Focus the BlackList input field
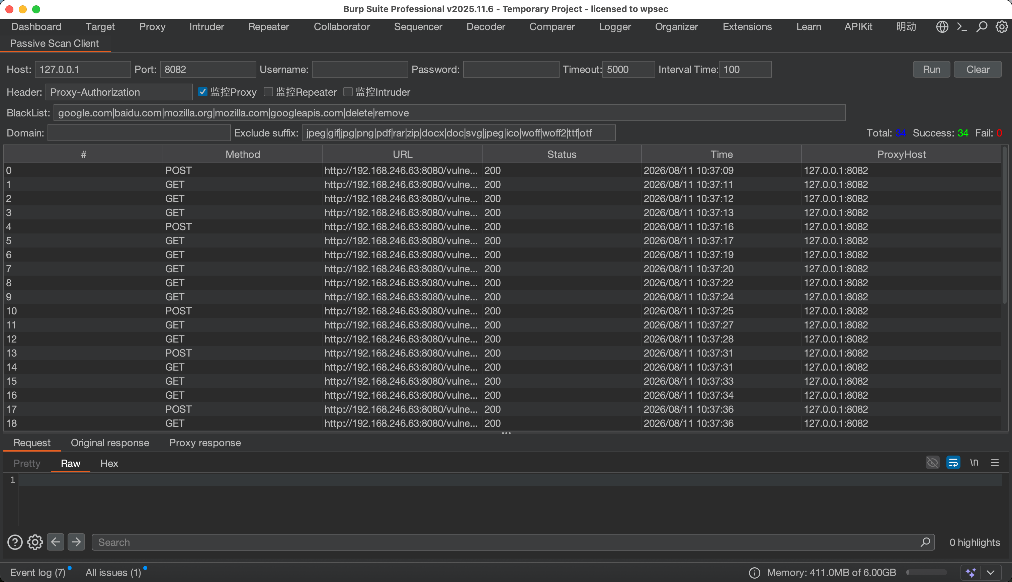This screenshot has width=1012, height=582. [x=449, y=113]
